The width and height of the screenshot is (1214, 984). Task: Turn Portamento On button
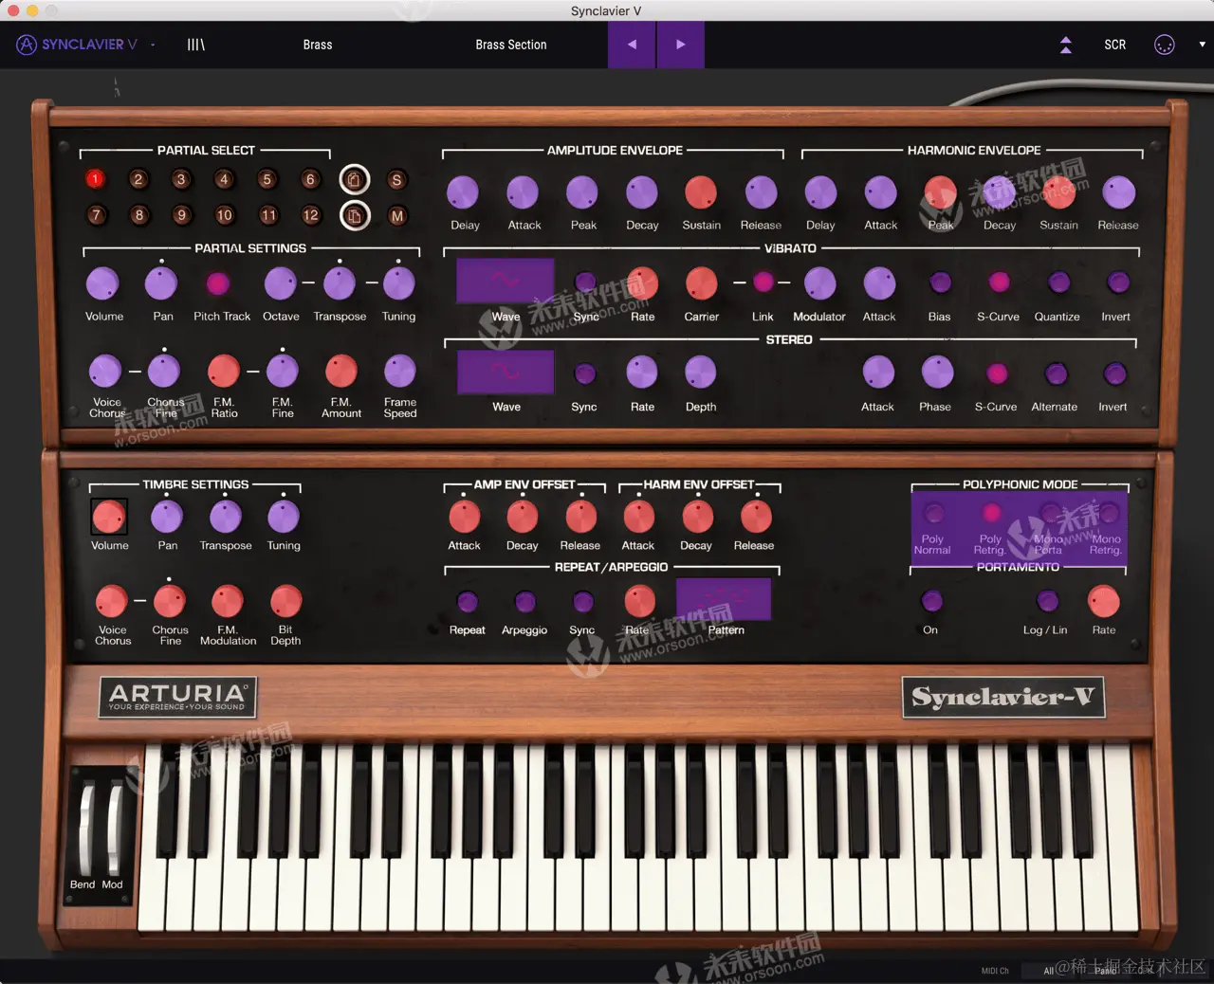[931, 601]
